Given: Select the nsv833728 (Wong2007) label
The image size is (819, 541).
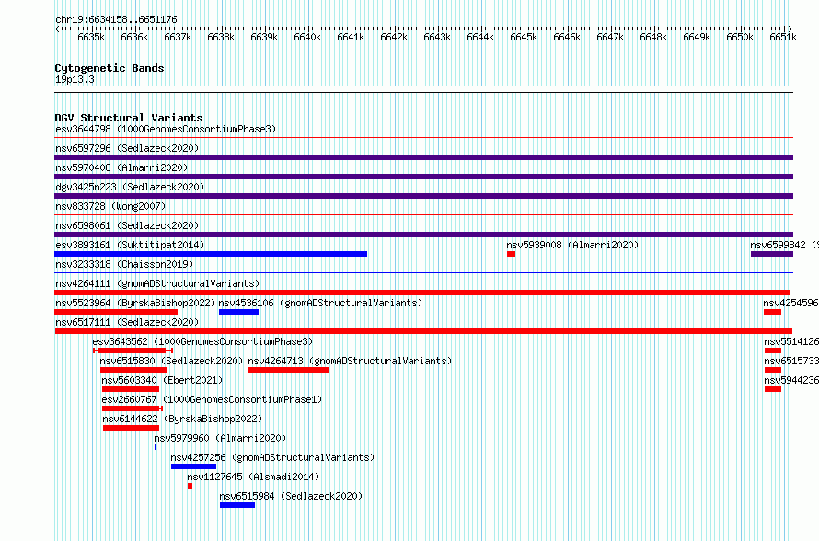Looking at the screenshot, I should tap(110, 206).
